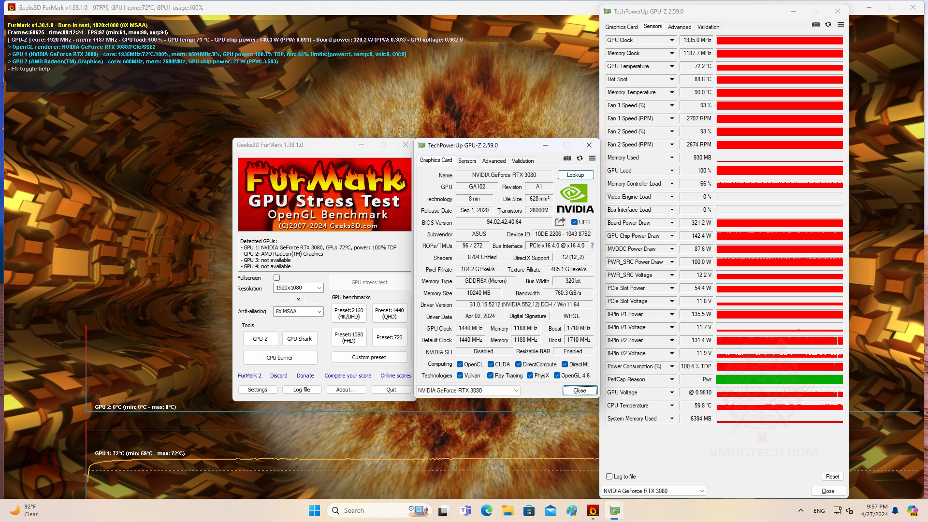Toggle the Ray Tracing checkbox in Technologies
The height and width of the screenshot is (522, 928).
[491, 376]
